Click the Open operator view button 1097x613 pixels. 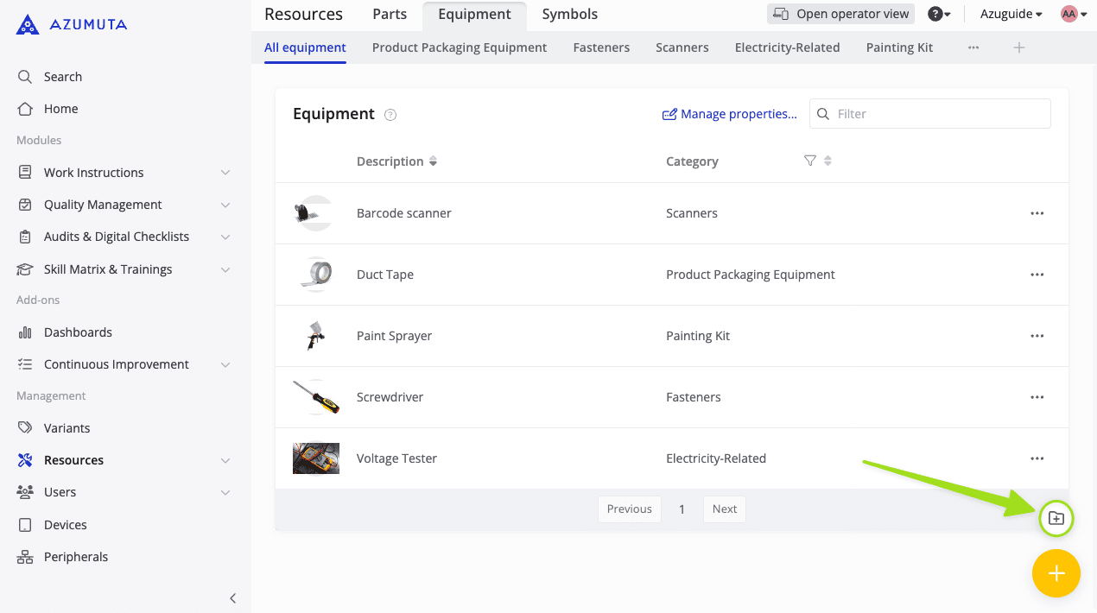point(840,14)
